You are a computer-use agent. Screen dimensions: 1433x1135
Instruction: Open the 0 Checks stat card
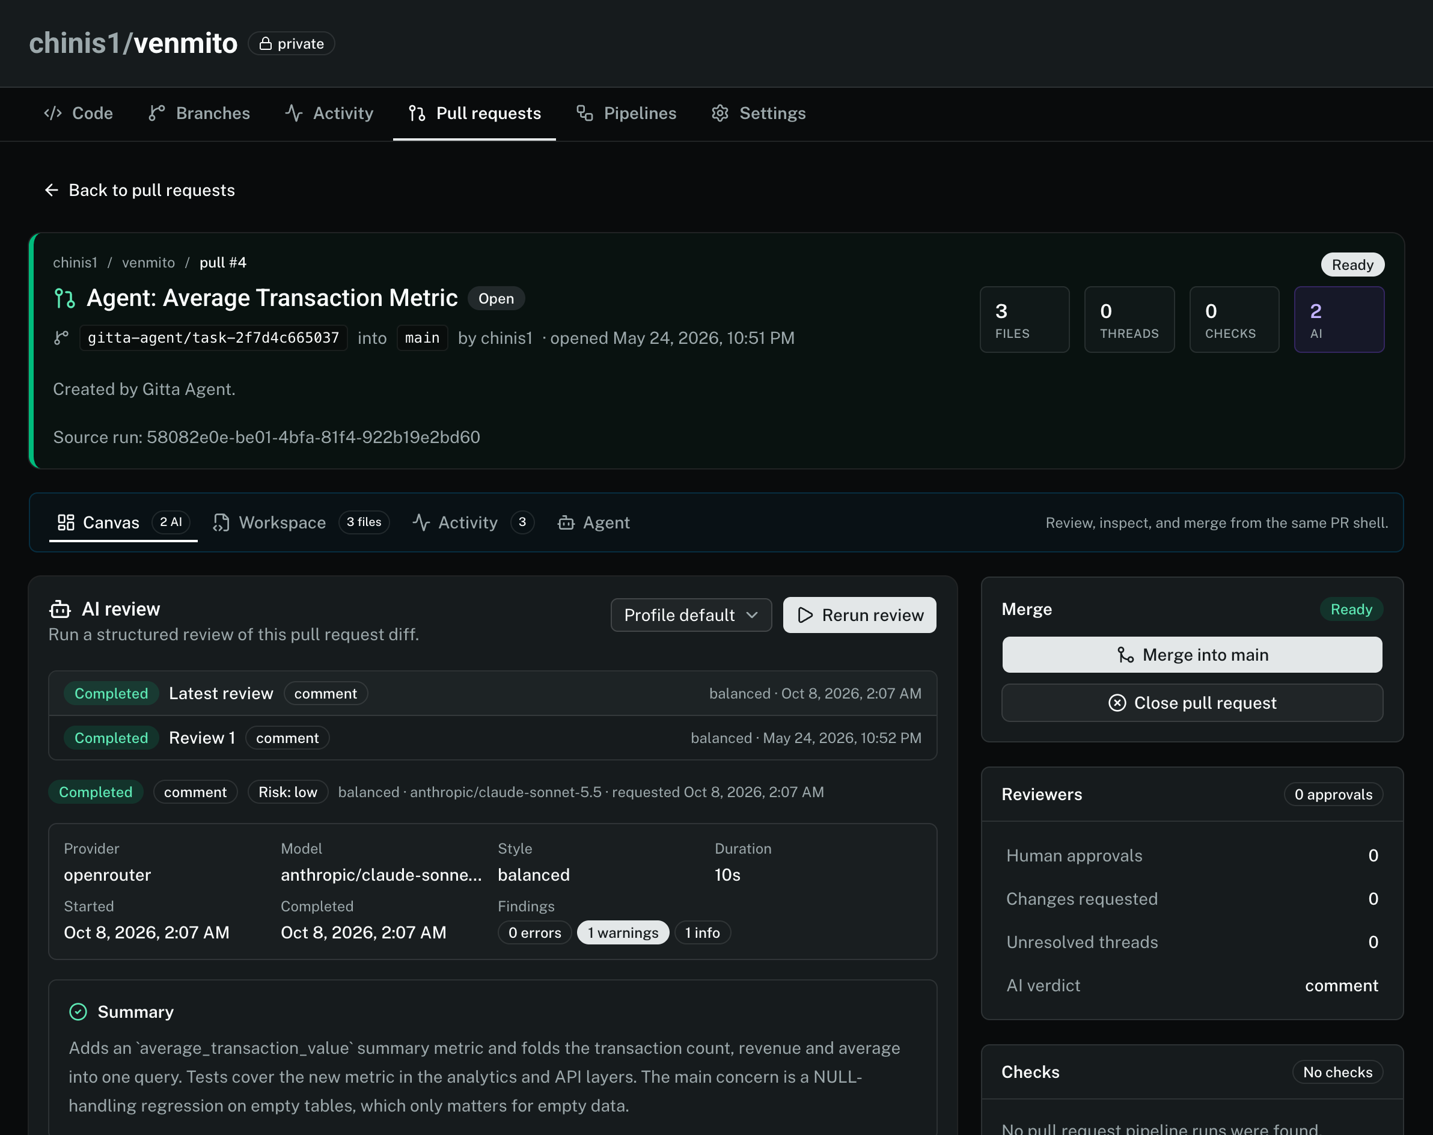pyautogui.click(x=1235, y=320)
